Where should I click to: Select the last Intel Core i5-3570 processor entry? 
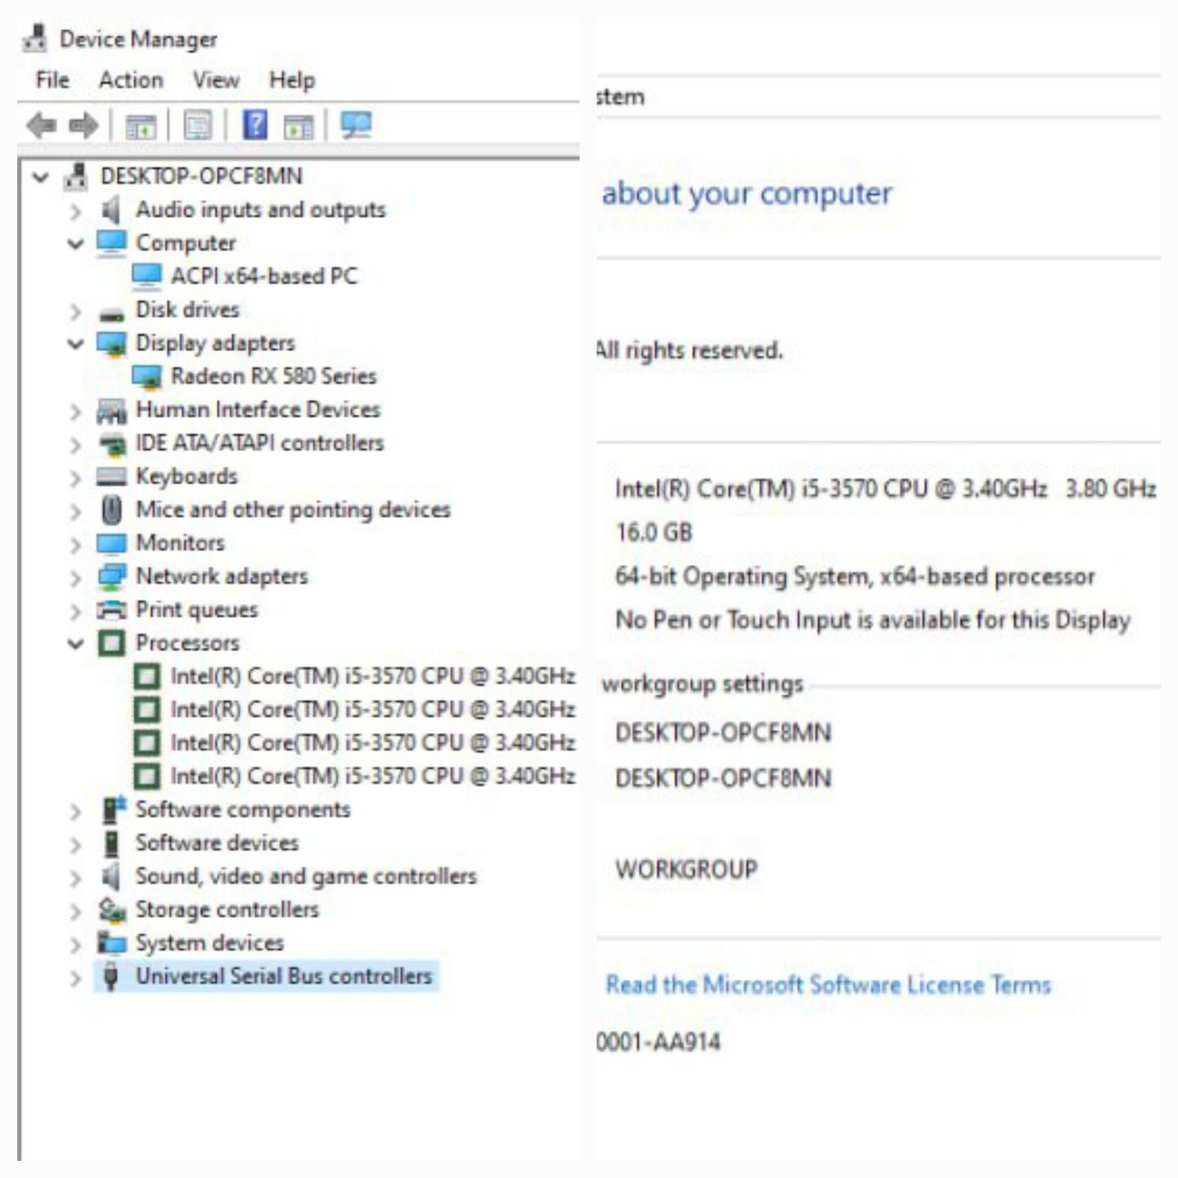pos(373,776)
